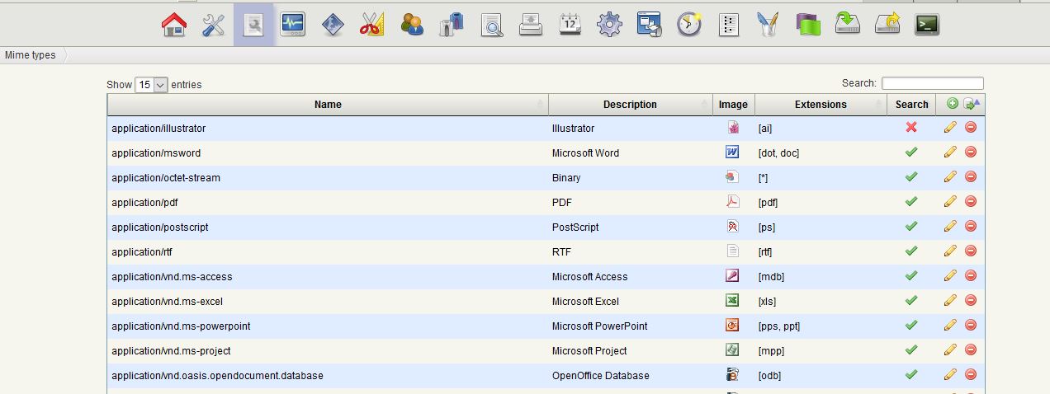This screenshot has height=394, width=1050.
Task: Click the Mime types breadcrumb tab
Action: click(x=31, y=55)
